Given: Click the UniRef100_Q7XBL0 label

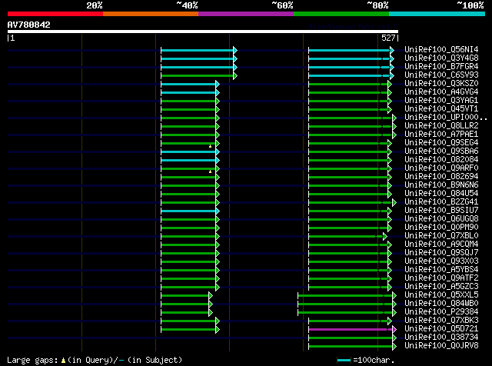Looking at the screenshot, I should coord(441,236).
